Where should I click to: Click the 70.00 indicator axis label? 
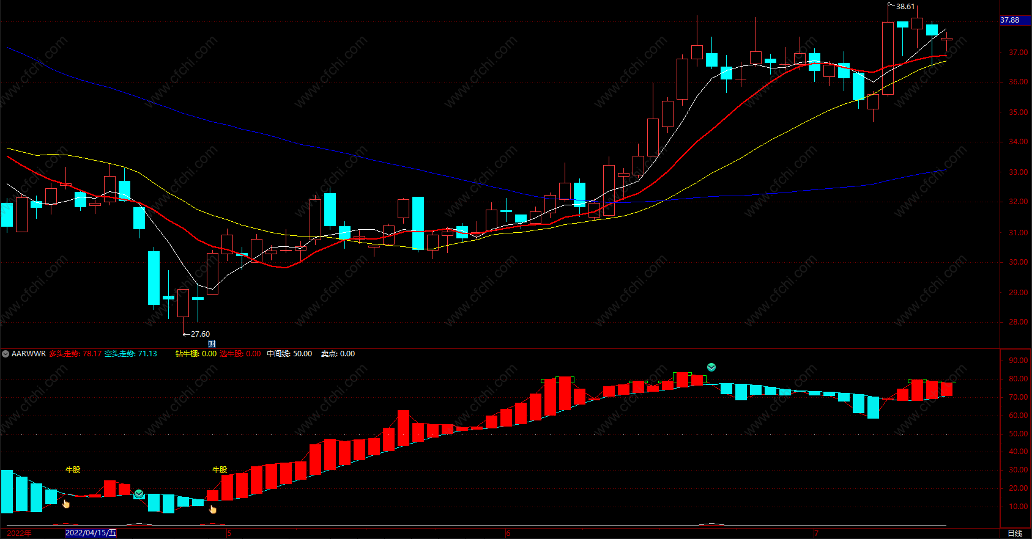click(1019, 397)
